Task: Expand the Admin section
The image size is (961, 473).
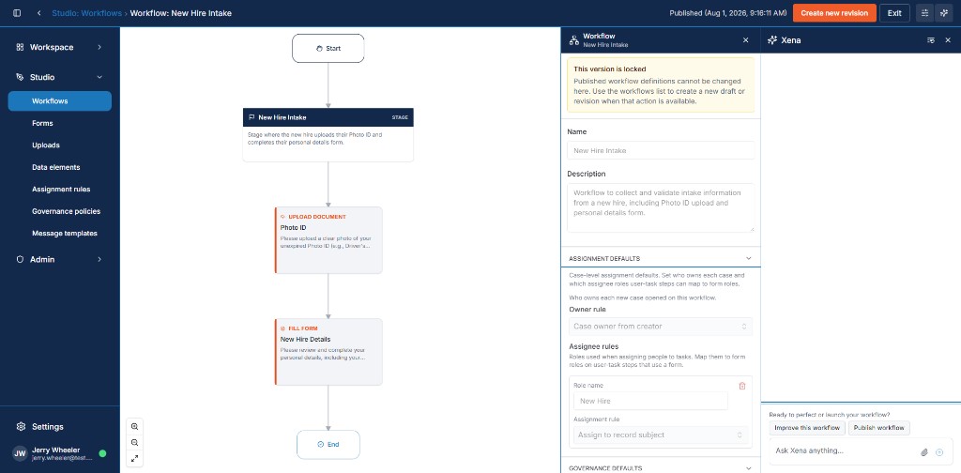Action: click(x=59, y=259)
